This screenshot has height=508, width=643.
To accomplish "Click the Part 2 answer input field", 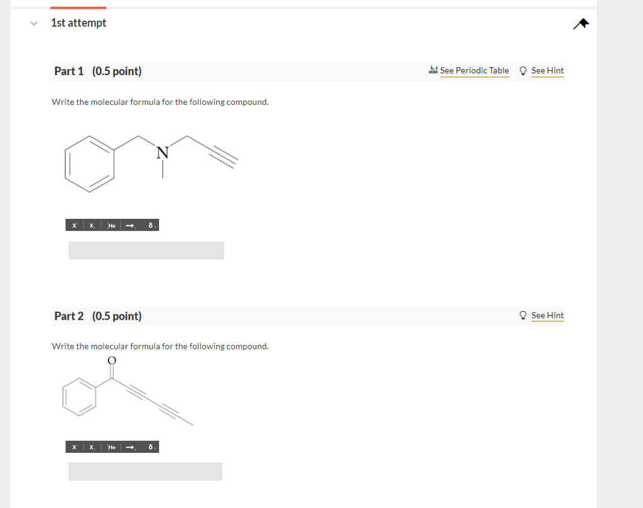I will point(145,471).
